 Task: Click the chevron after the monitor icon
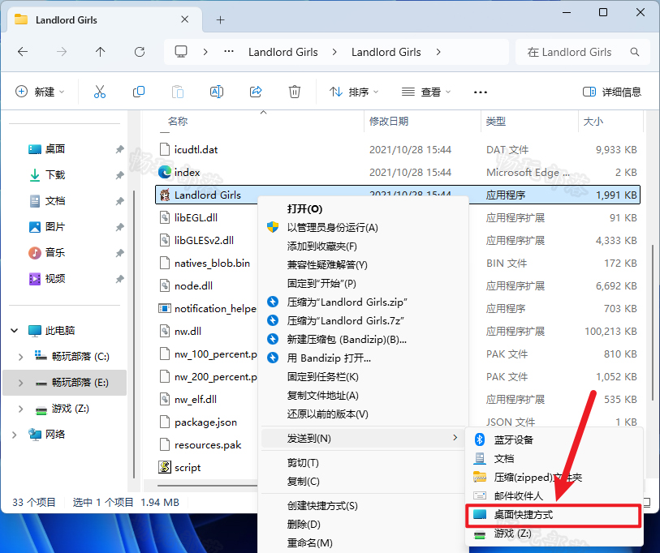[x=205, y=52]
